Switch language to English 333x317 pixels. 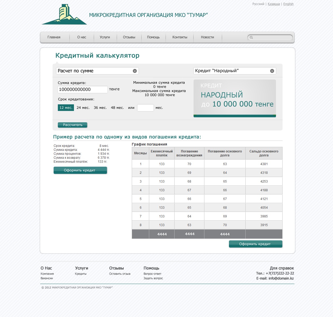coord(288,4)
